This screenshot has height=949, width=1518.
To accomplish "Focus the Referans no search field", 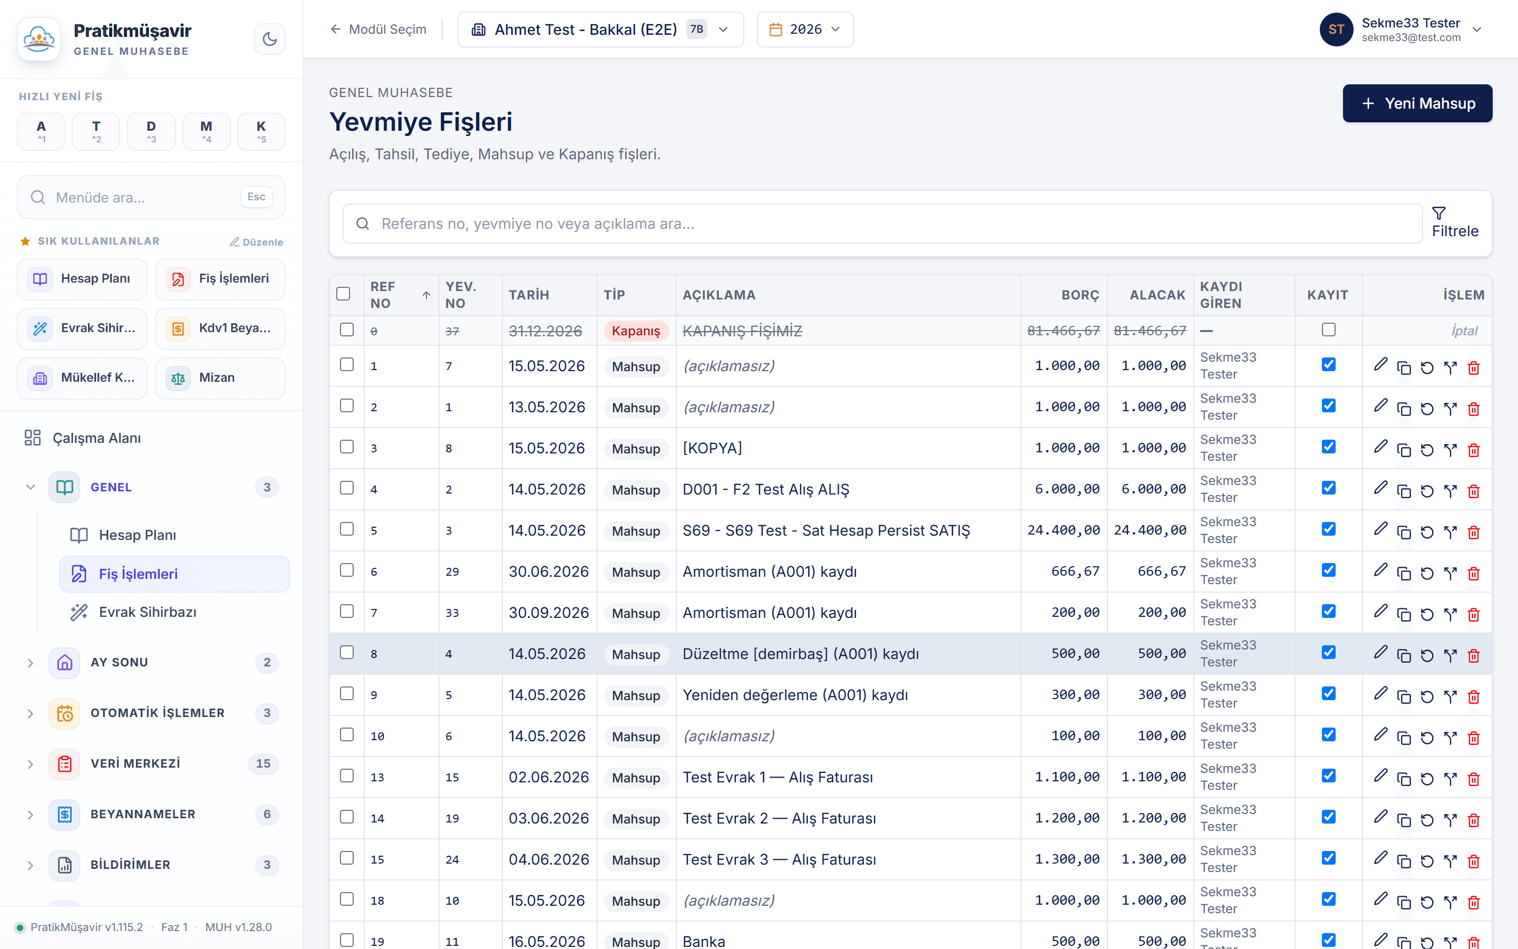I will pos(882,224).
